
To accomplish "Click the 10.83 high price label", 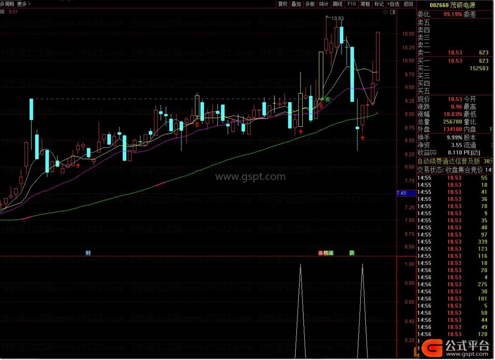I will click(337, 18).
